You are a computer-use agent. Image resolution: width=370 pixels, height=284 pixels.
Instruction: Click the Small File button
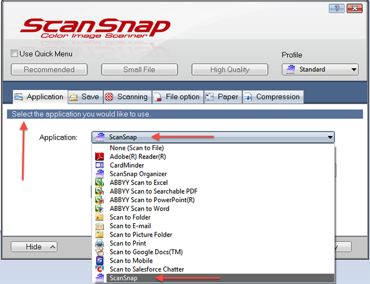click(x=139, y=69)
